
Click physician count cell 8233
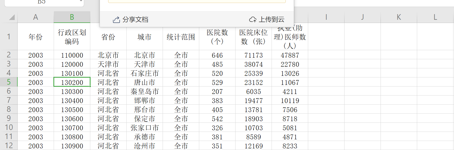[x=290, y=146]
